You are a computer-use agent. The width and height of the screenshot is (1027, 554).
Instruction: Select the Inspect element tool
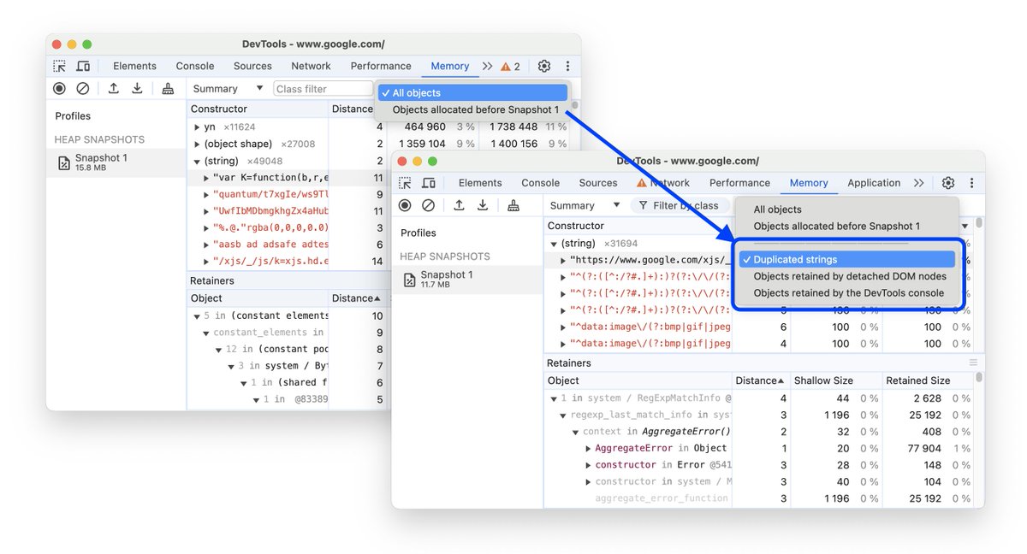[x=403, y=182]
